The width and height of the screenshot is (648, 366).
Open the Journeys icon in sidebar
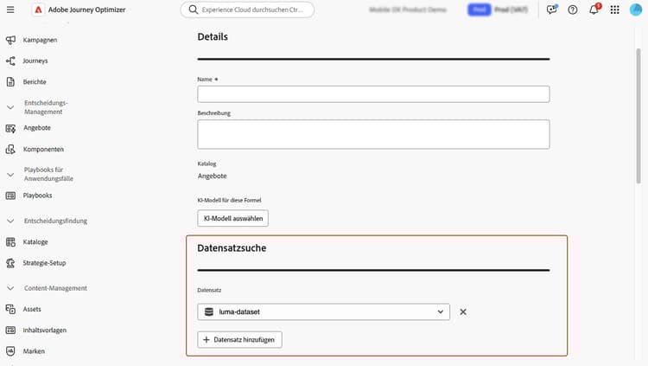[10, 61]
